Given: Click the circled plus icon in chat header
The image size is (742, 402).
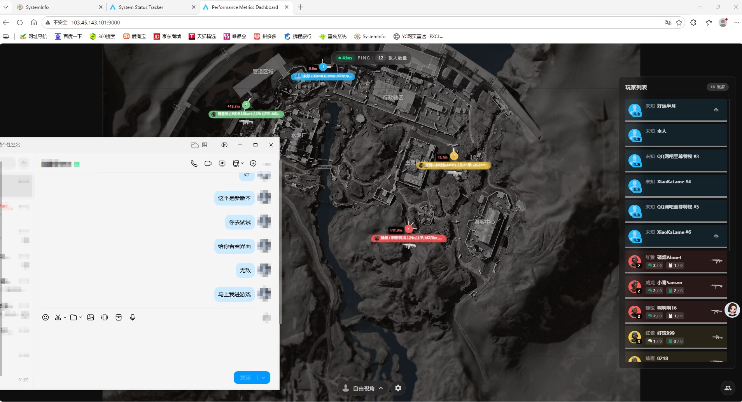Looking at the screenshot, I should (x=253, y=164).
